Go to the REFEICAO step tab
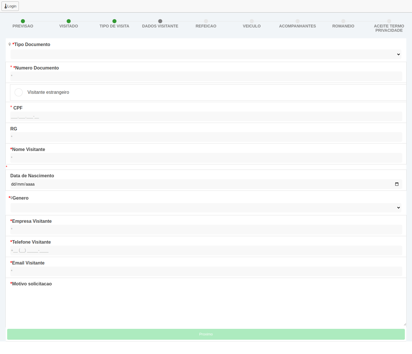The image size is (412, 354). coord(206,26)
